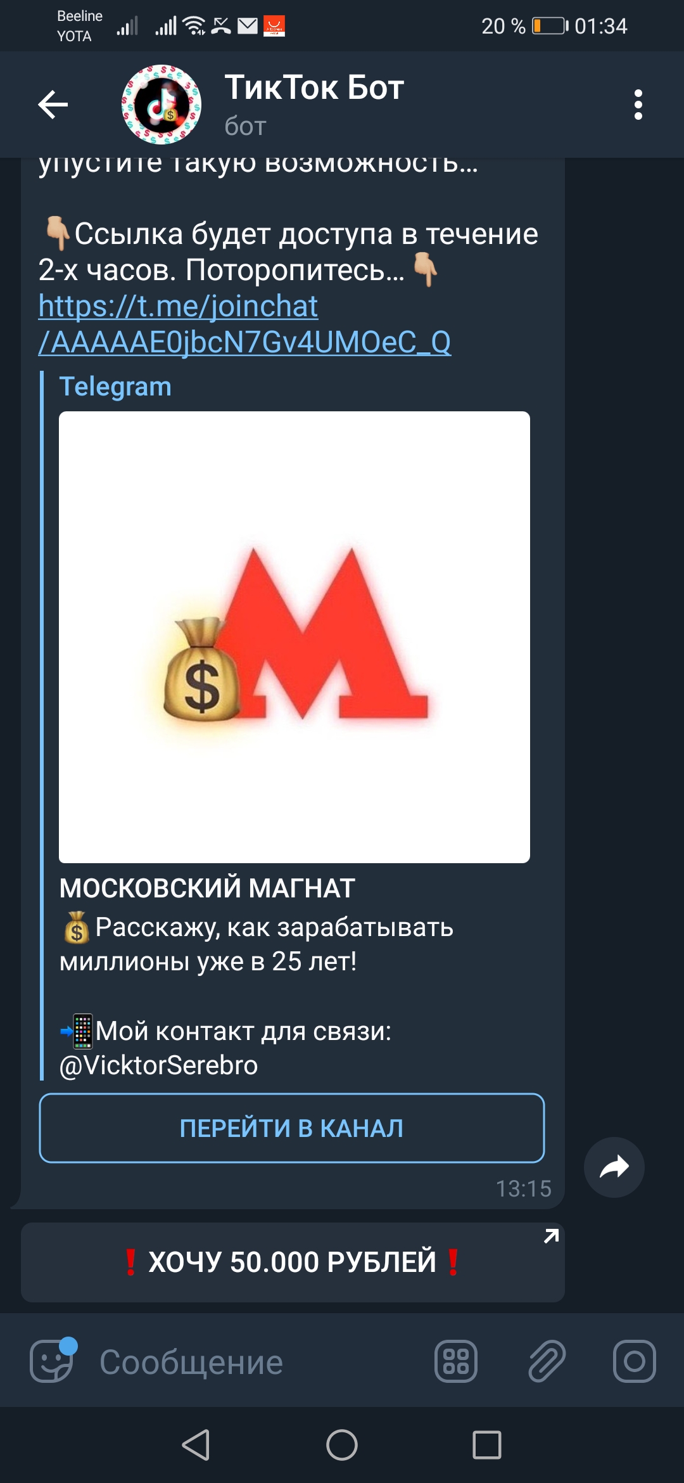Tap Android back navigation triangle

click(x=196, y=1445)
